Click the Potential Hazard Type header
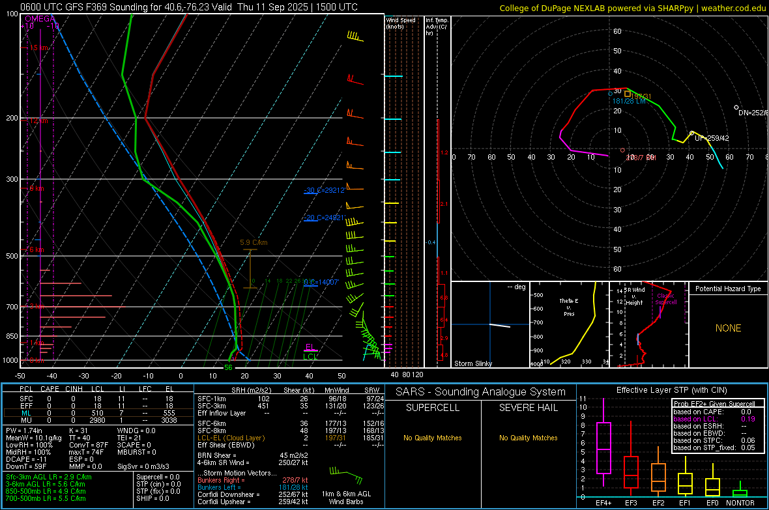 728,289
